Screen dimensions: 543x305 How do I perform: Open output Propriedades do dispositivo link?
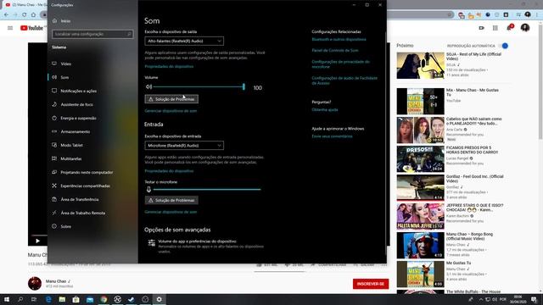pyautogui.click(x=169, y=66)
